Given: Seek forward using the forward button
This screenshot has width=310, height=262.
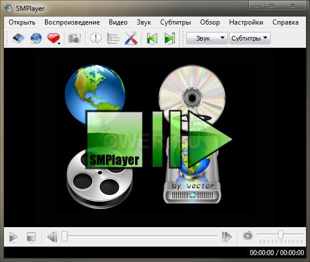Looking at the screenshot, I should [x=227, y=237].
